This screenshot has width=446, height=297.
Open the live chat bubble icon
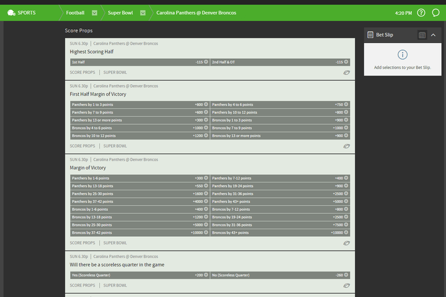435,12
